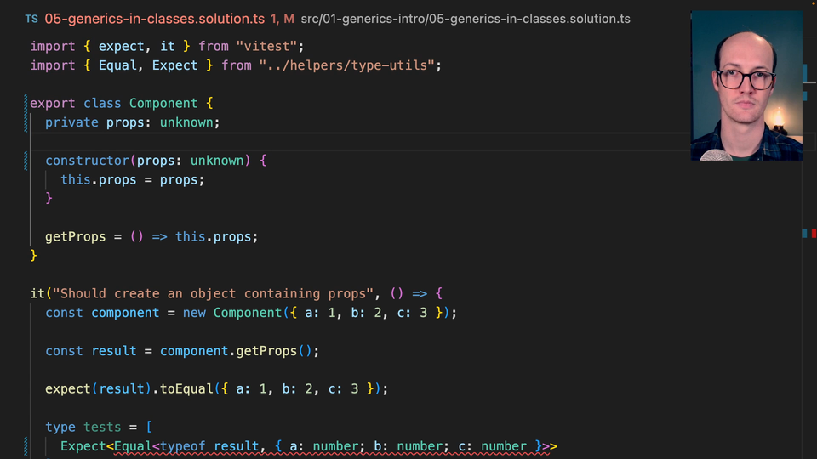The image size is (817, 459).
Task: Click the underlined Equal type error
Action: pyautogui.click(x=133, y=446)
